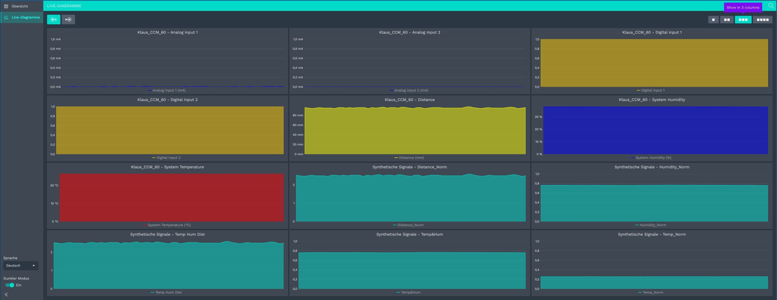Click the Übersicht dashboard icon
This screenshot has height=300, width=777.
[6, 6]
